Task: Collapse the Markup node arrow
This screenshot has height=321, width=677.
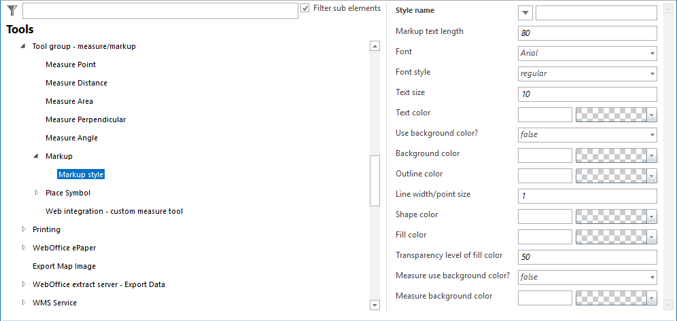Action: 36,156
